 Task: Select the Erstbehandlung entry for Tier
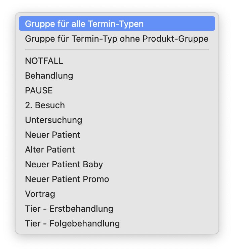click(x=69, y=209)
